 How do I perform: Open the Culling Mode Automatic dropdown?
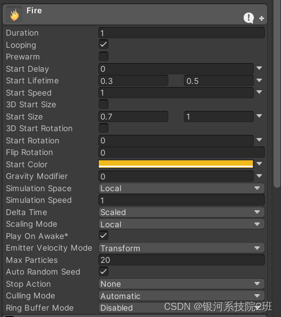182,296
